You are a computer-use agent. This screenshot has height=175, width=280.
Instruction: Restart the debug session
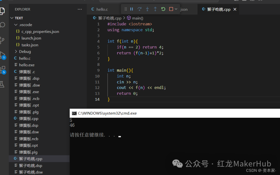163,9
